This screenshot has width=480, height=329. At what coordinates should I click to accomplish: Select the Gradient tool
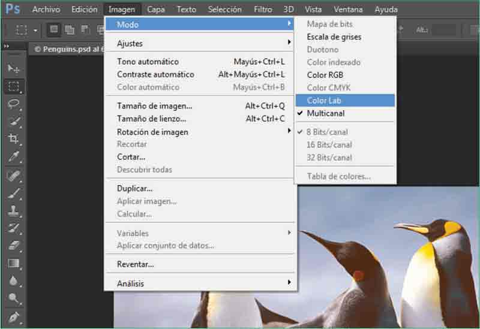tap(14, 262)
